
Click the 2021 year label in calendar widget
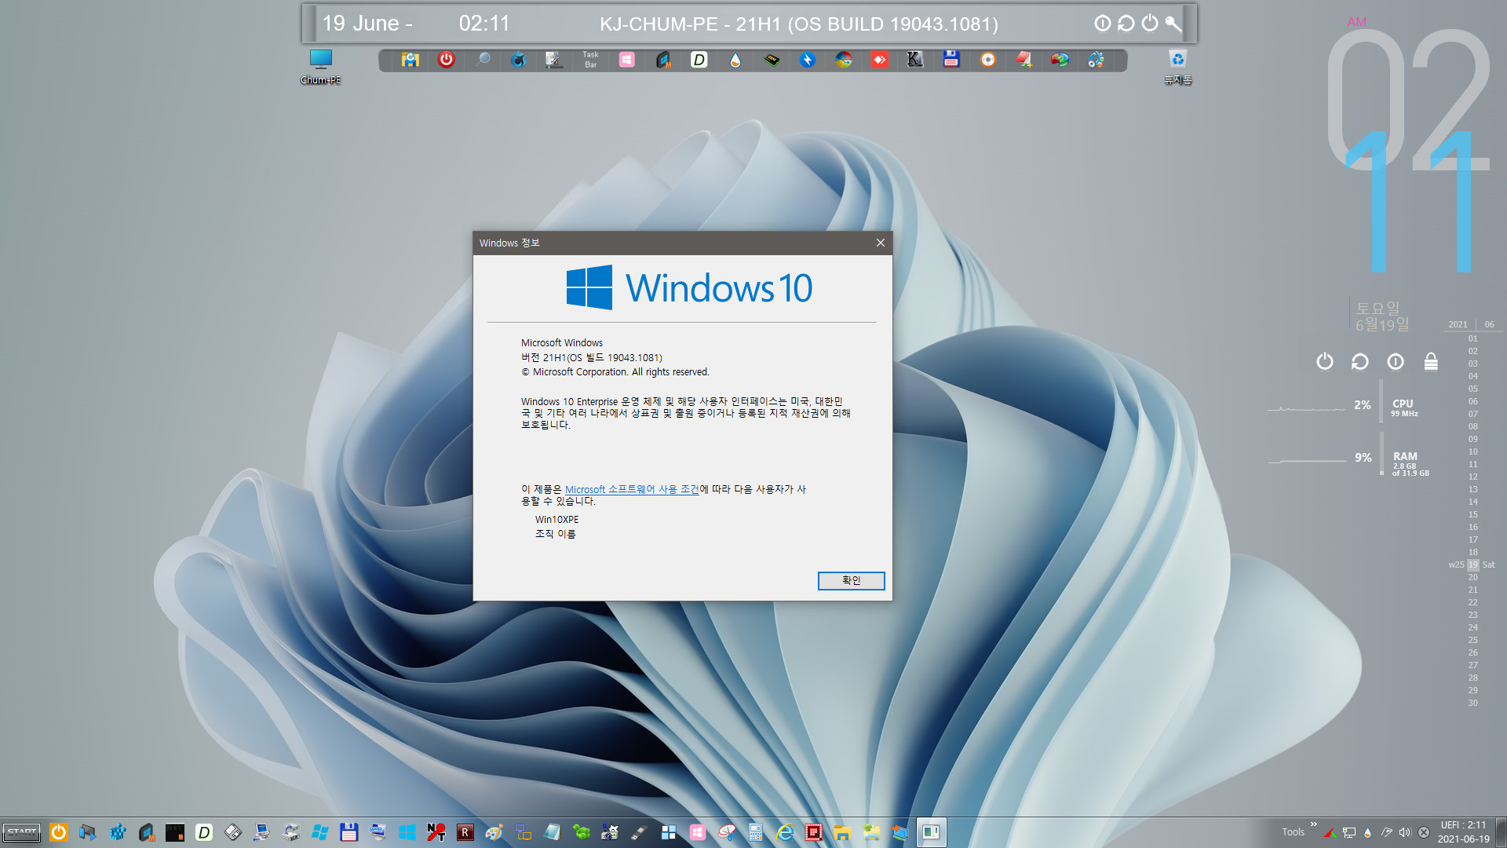1458,324
